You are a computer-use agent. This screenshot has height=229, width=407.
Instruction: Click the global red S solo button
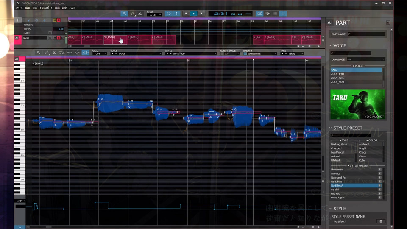coord(59,20)
